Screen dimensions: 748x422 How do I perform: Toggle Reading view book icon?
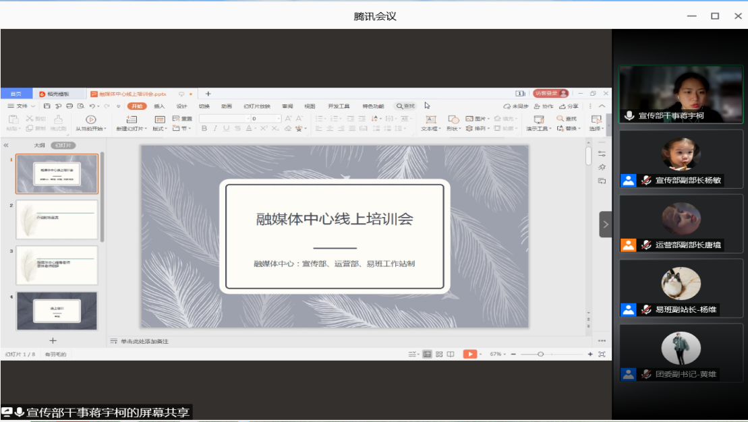[x=451, y=355]
